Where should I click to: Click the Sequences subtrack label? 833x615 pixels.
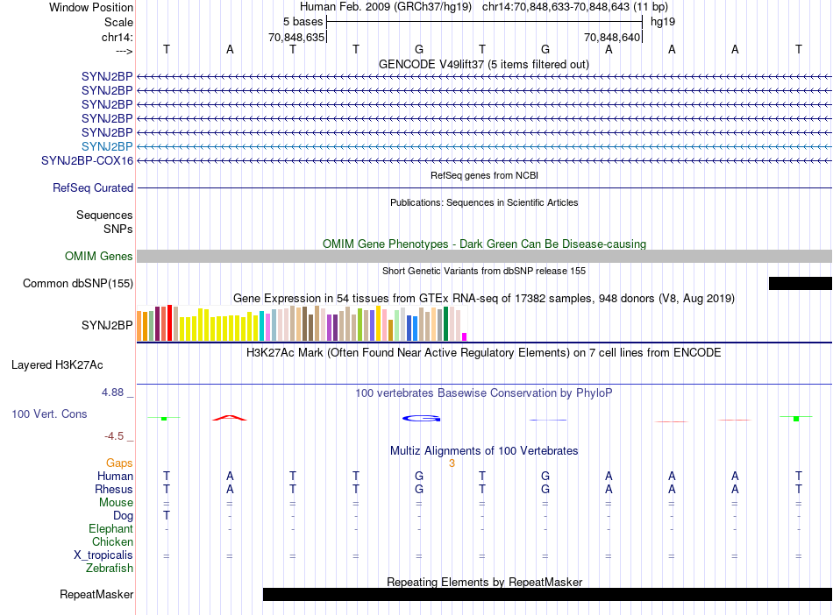pos(104,215)
